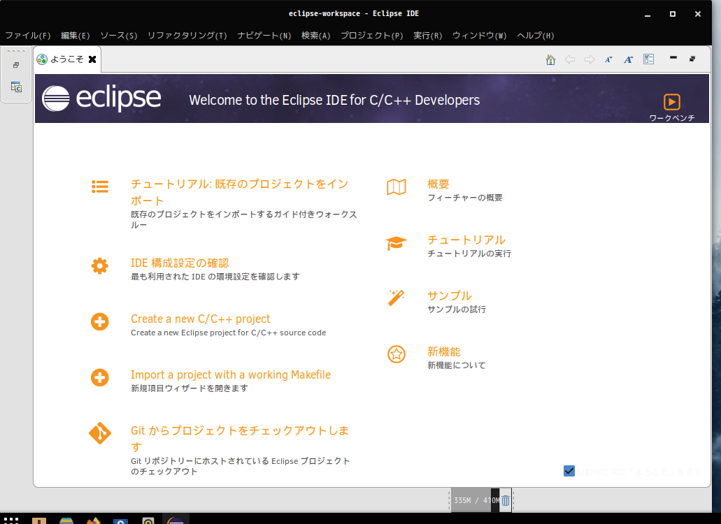Click the text チュートリアルの実行
The width and height of the screenshot is (721, 524).
point(469,254)
